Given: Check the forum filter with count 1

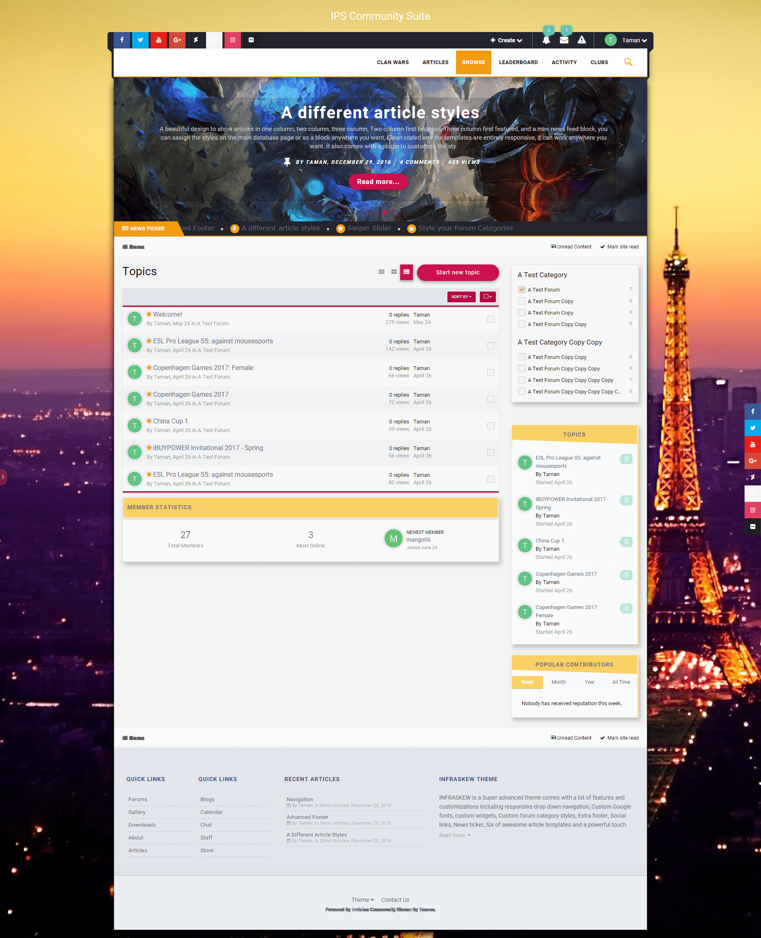Looking at the screenshot, I should point(522,380).
